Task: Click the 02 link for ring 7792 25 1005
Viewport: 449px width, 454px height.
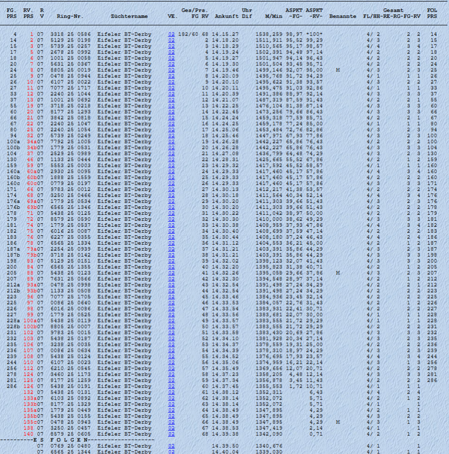Action: (172, 142)
